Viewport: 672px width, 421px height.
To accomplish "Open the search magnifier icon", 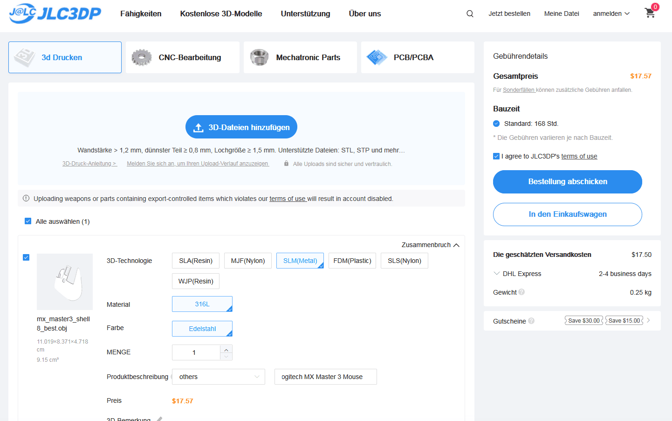I will pyautogui.click(x=470, y=14).
